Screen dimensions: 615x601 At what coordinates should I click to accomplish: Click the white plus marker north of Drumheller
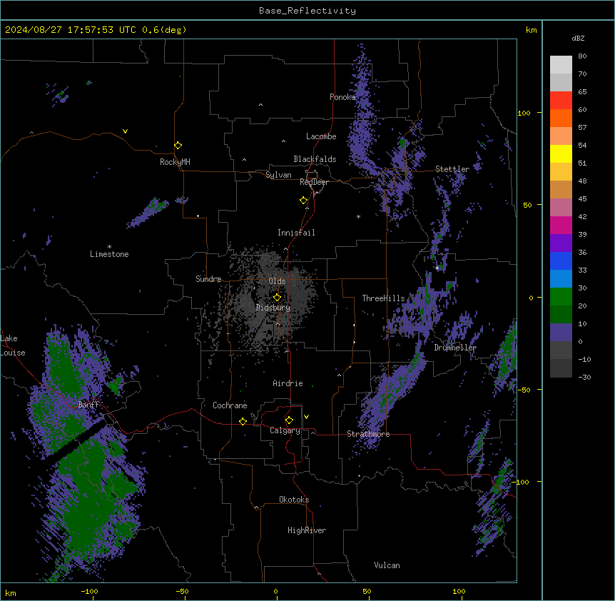pyautogui.click(x=437, y=268)
